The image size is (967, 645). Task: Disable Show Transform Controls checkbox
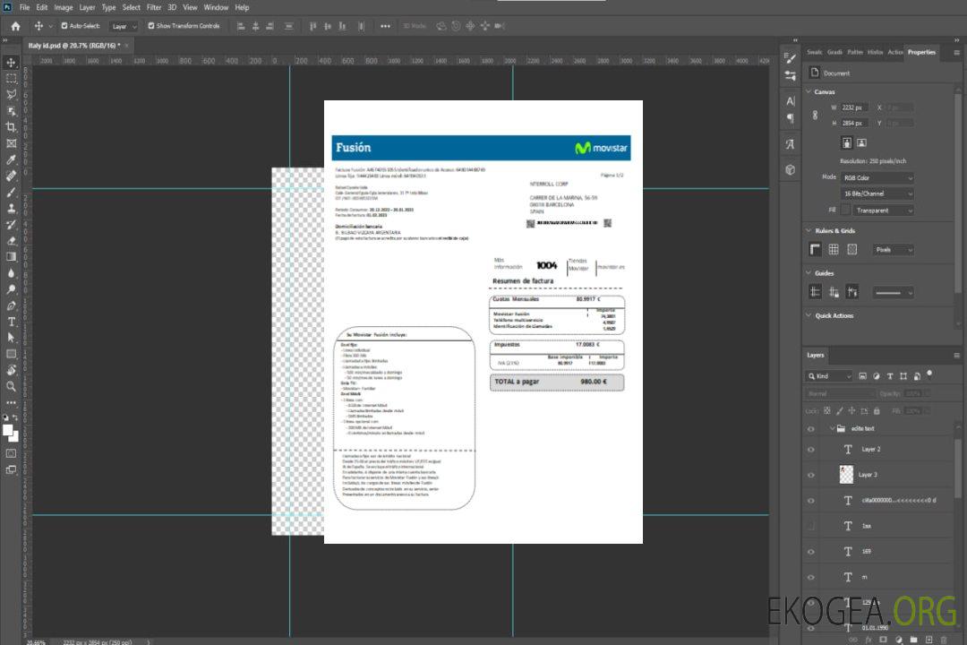click(x=151, y=26)
